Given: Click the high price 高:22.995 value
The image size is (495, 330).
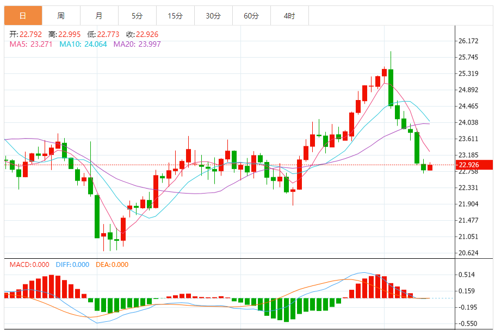Looking at the screenshot, I should 64,34.
